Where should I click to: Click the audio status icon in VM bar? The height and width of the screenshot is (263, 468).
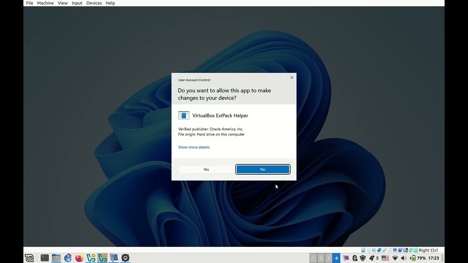click(374, 250)
